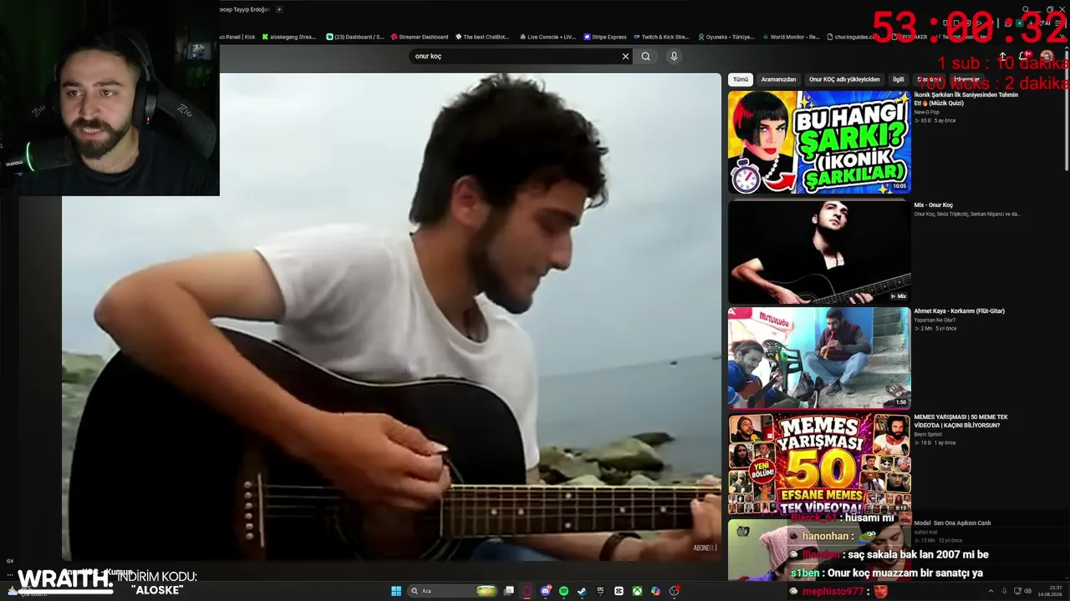Open the taskbar app with red notification dot
The width and height of the screenshot is (1070, 601).
(674, 591)
